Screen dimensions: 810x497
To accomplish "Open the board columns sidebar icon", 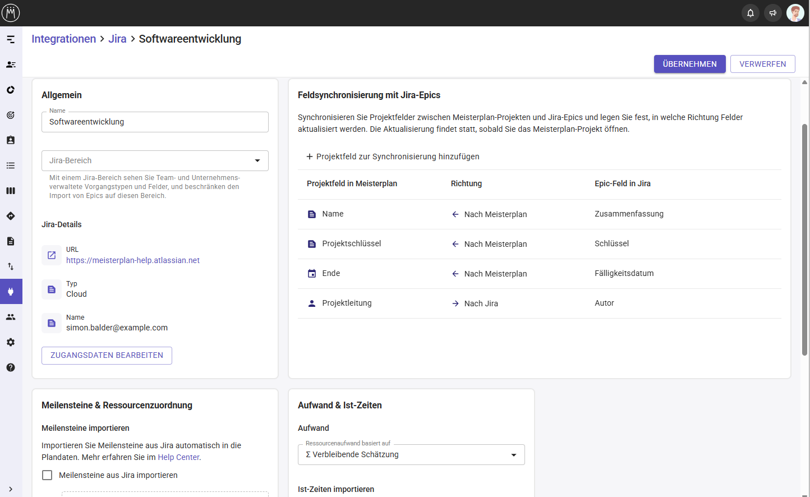I will pos(11,191).
